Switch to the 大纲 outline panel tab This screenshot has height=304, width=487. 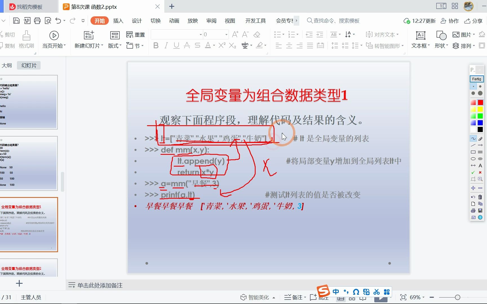(7, 65)
